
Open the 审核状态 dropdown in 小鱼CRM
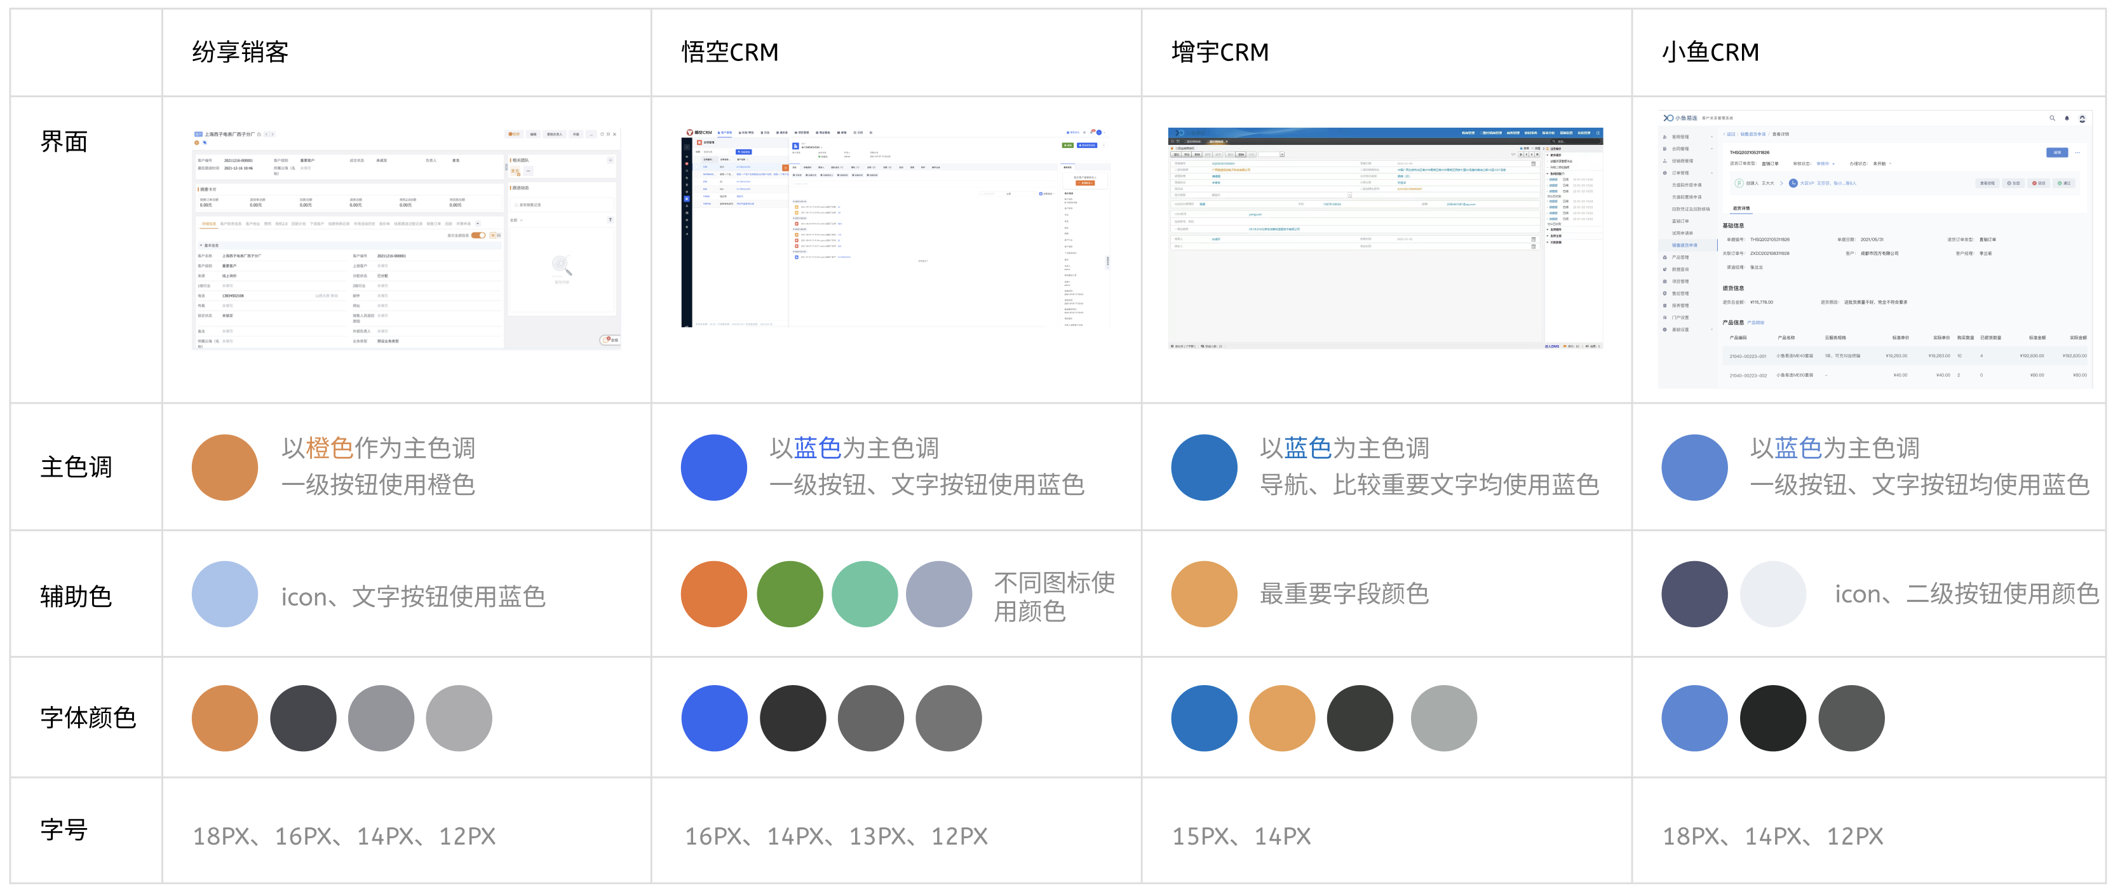(1825, 163)
